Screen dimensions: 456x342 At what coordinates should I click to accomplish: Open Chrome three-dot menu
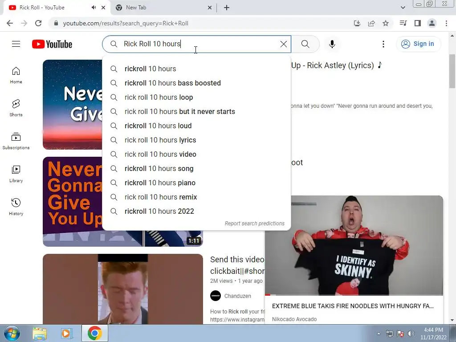click(x=446, y=23)
